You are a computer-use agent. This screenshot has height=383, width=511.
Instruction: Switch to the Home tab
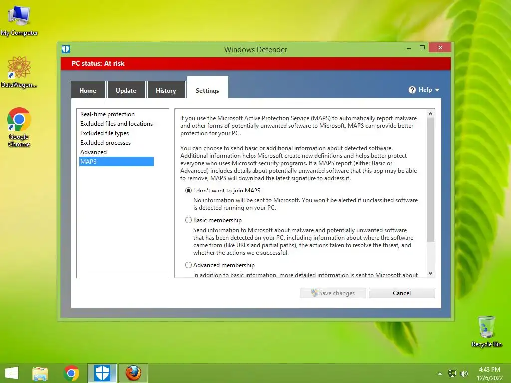(88, 90)
